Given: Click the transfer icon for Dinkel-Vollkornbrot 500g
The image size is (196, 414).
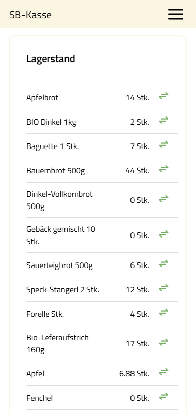Looking at the screenshot, I should 164,199.
